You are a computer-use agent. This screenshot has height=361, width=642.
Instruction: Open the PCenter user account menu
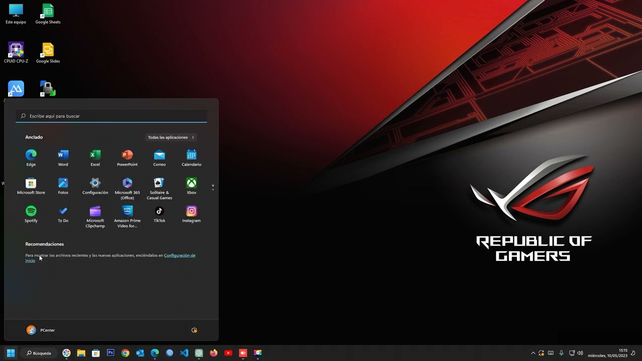pos(41,330)
